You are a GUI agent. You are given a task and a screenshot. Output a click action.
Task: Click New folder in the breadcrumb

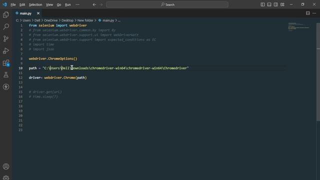click(x=85, y=20)
